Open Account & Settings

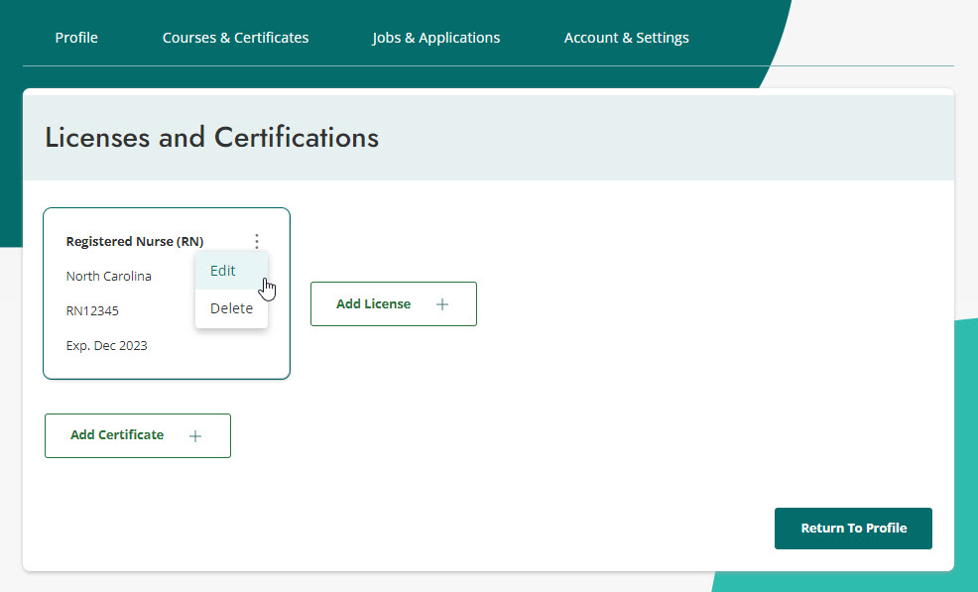[x=626, y=37]
